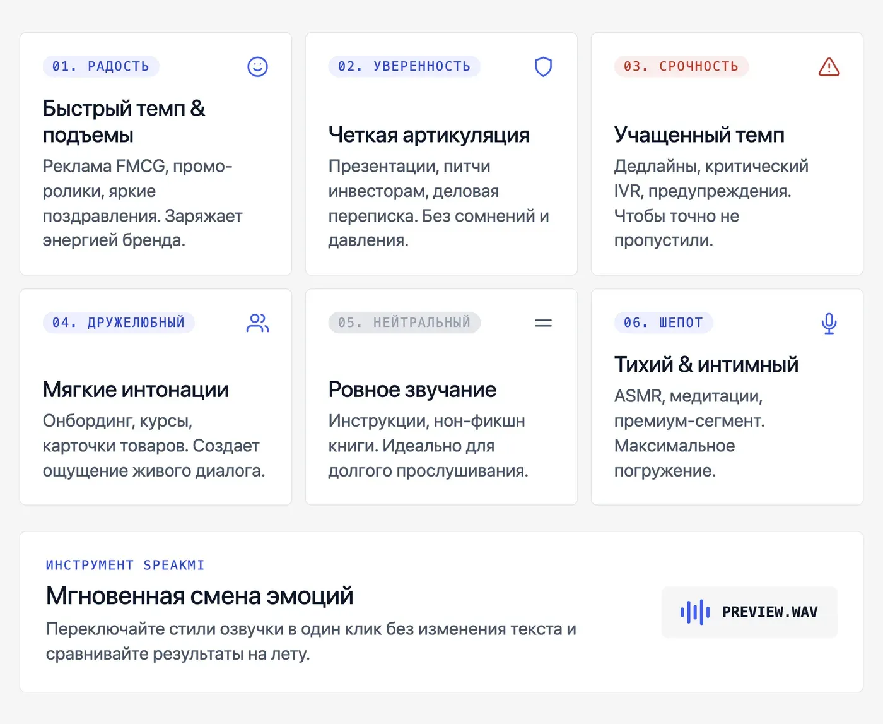Select the 01. РАДОСТЬ tag
Image resolution: width=883 pixels, height=724 pixels.
pyautogui.click(x=101, y=66)
